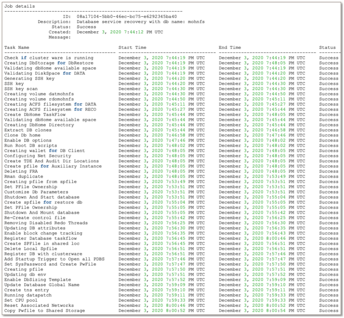
Task: Click the 'Register DB with clusterware' task
Action: point(43,254)
